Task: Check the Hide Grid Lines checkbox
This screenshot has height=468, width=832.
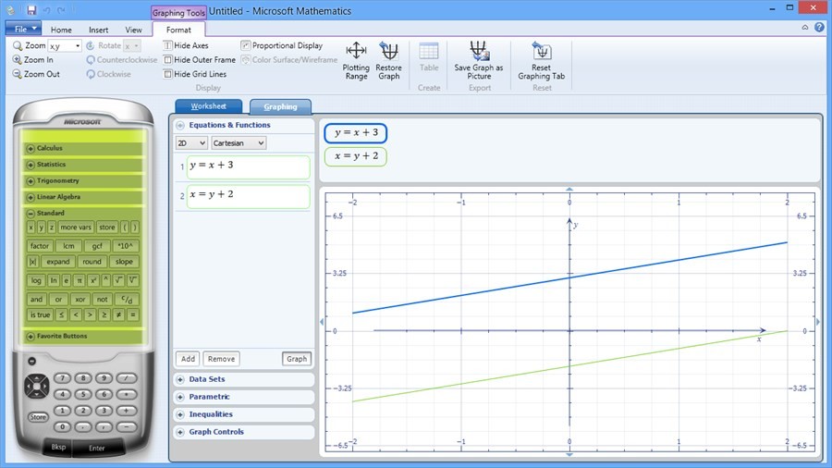Action: coord(167,74)
